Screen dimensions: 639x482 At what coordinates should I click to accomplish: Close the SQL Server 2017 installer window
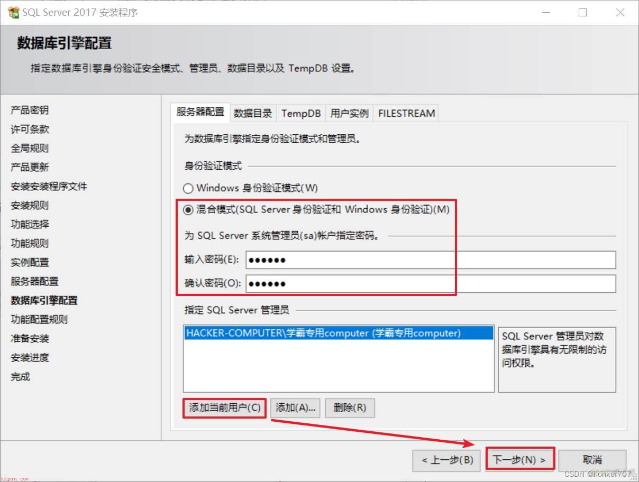pos(620,13)
